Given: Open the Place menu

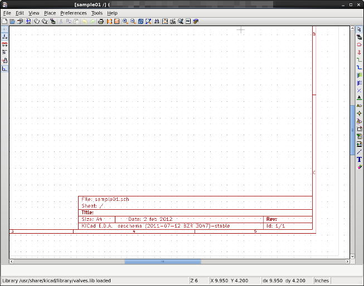Looking at the screenshot, I should pos(50,13).
